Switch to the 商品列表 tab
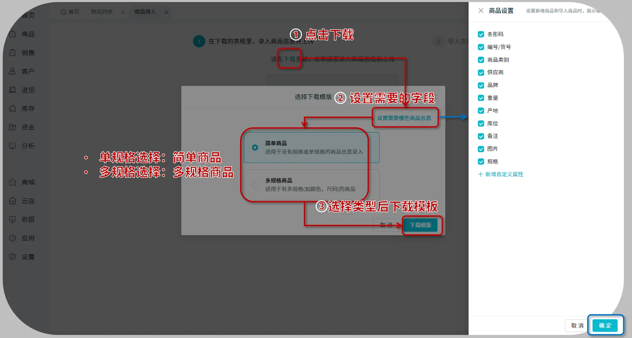632x338 pixels. click(x=102, y=12)
